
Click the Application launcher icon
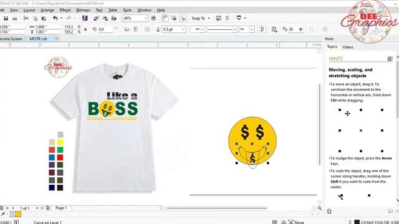tap(239, 18)
